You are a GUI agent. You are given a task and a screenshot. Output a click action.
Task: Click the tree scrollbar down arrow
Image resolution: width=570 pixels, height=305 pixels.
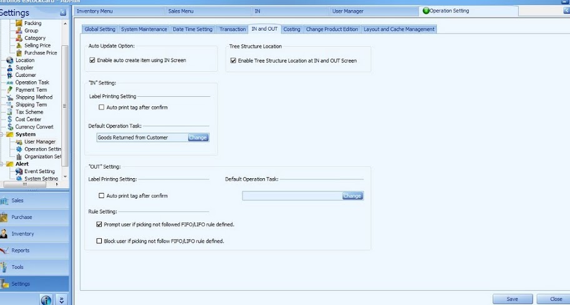[x=65, y=177]
